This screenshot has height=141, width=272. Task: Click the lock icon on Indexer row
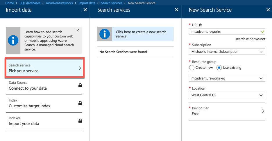(80, 121)
